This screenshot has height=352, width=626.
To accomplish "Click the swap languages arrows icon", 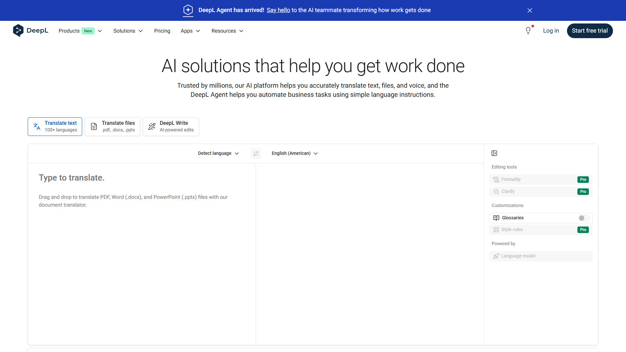I will pos(256,153).
